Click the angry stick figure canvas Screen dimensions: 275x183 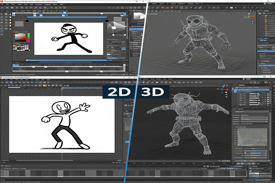[x=69, y=39]
